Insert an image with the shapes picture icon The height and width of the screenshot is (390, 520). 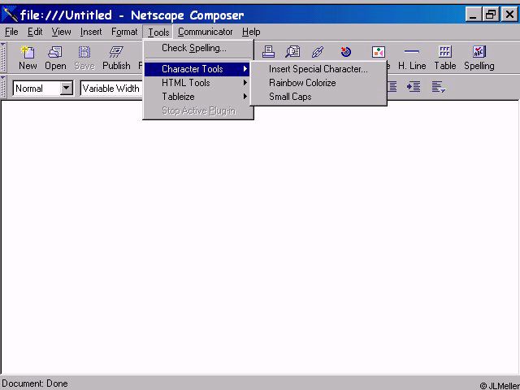pyautogui.click(x=379, y=52)
